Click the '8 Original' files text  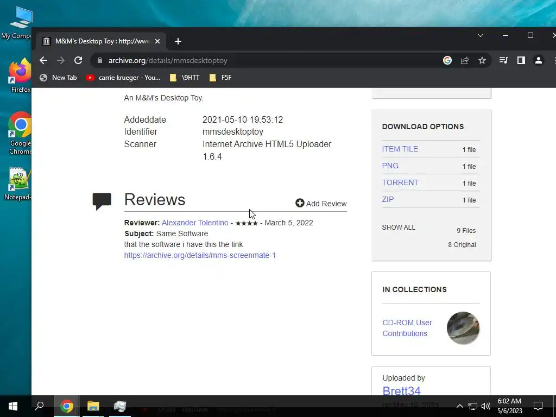coord(462,245)
